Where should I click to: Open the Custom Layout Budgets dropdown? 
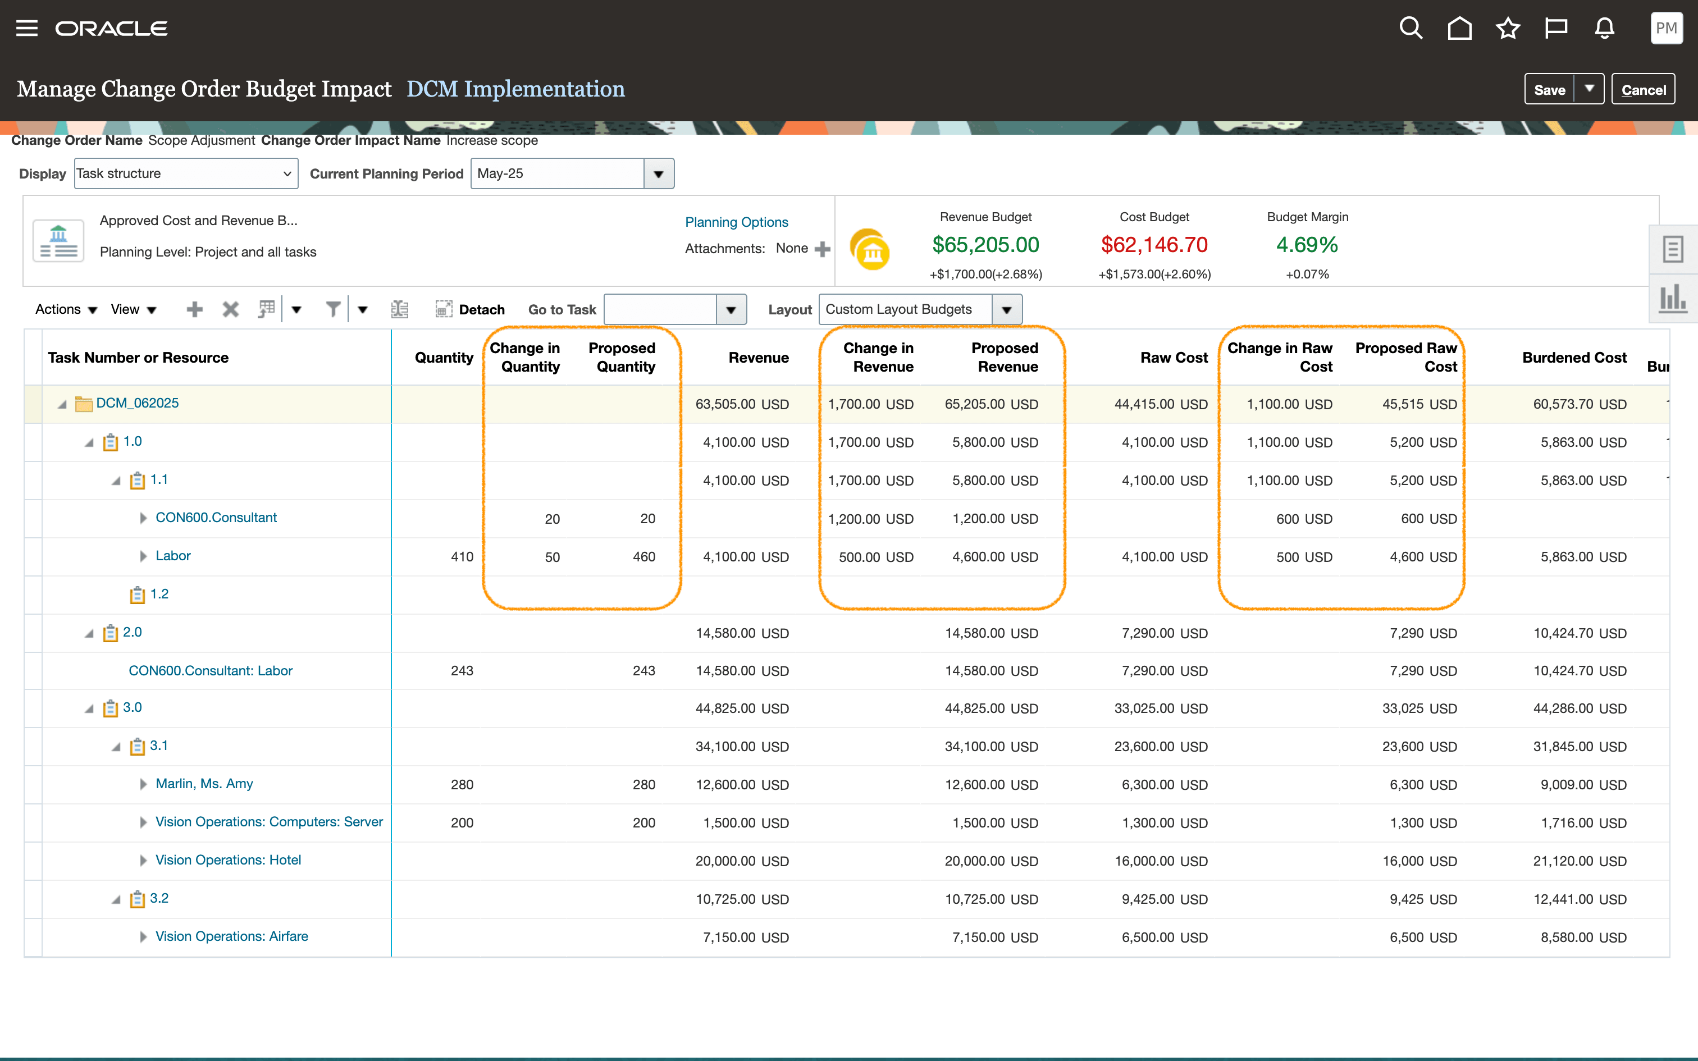tap(1007, 309)
